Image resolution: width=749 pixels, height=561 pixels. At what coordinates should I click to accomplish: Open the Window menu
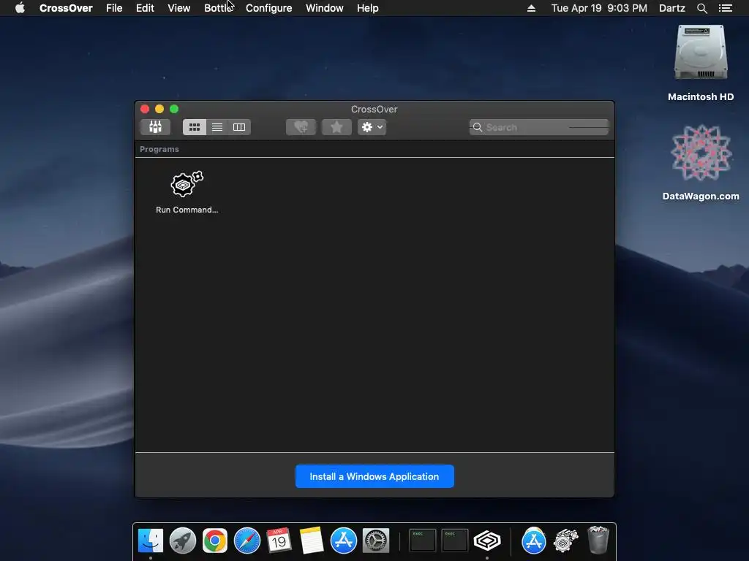point(324,8)
